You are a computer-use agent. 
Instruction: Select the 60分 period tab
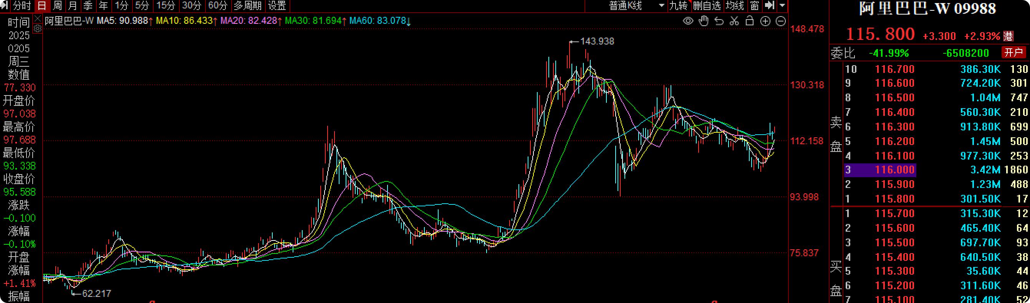217,6
